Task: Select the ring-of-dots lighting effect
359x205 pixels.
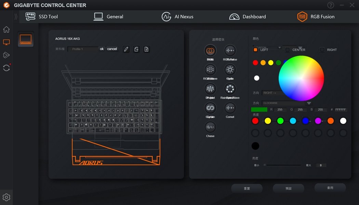Action: click(x=230, y=89)
